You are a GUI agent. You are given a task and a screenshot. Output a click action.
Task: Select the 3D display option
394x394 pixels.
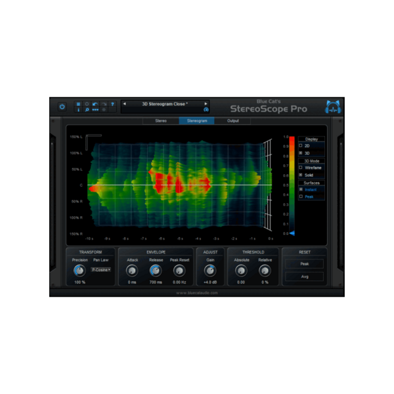(301, 153)
